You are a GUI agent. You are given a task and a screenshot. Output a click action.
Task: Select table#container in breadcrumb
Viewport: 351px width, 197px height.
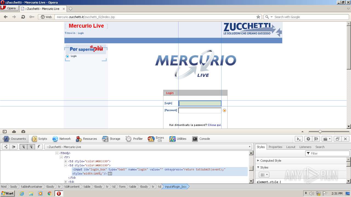coord(32,187)
